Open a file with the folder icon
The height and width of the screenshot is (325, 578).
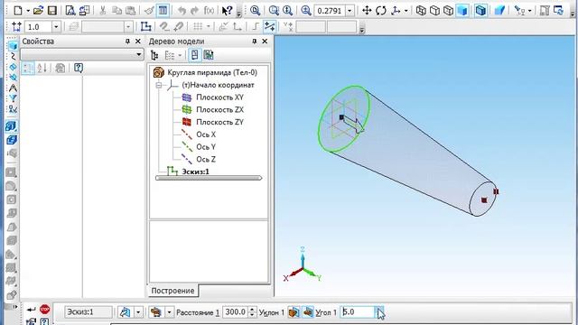[38, 10]
